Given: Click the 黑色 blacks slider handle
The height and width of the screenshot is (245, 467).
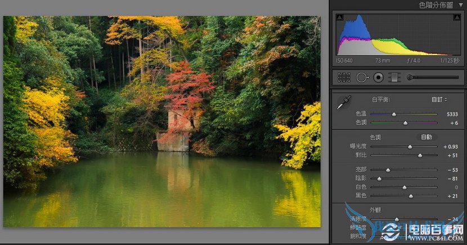Looking at the screenshot, I should coord(411,196).
